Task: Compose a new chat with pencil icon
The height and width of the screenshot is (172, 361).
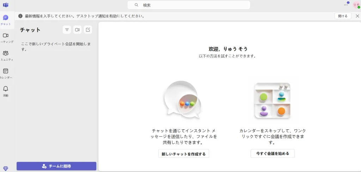Action: [x=88, y=30]
